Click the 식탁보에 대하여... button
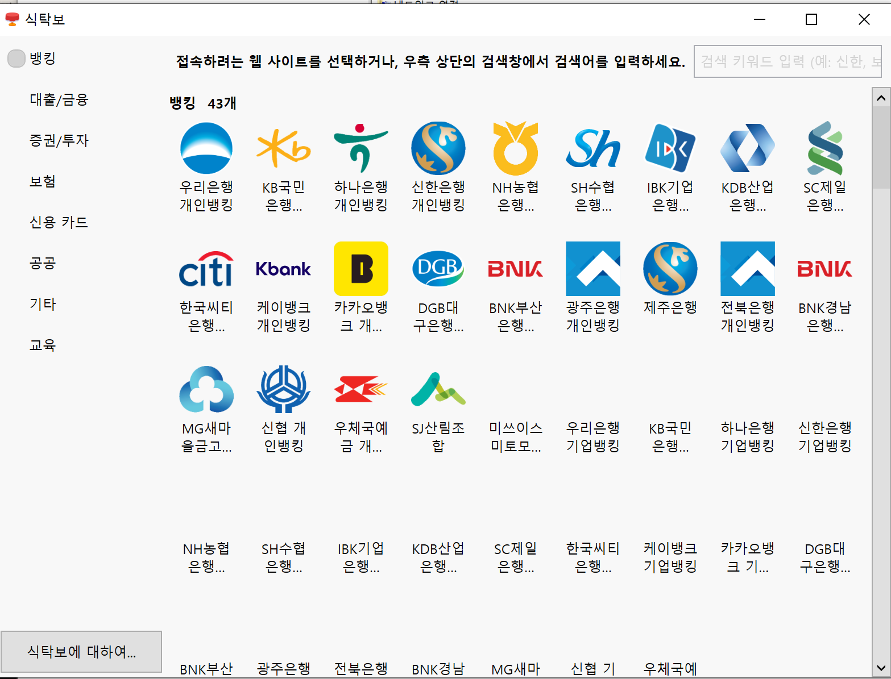The width and height of the screenshot is (891, 679). point(81,651)
